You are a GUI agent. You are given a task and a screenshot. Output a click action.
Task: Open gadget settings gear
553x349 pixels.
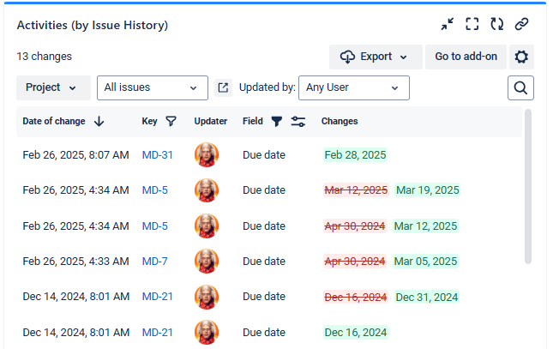pos(521,57)
